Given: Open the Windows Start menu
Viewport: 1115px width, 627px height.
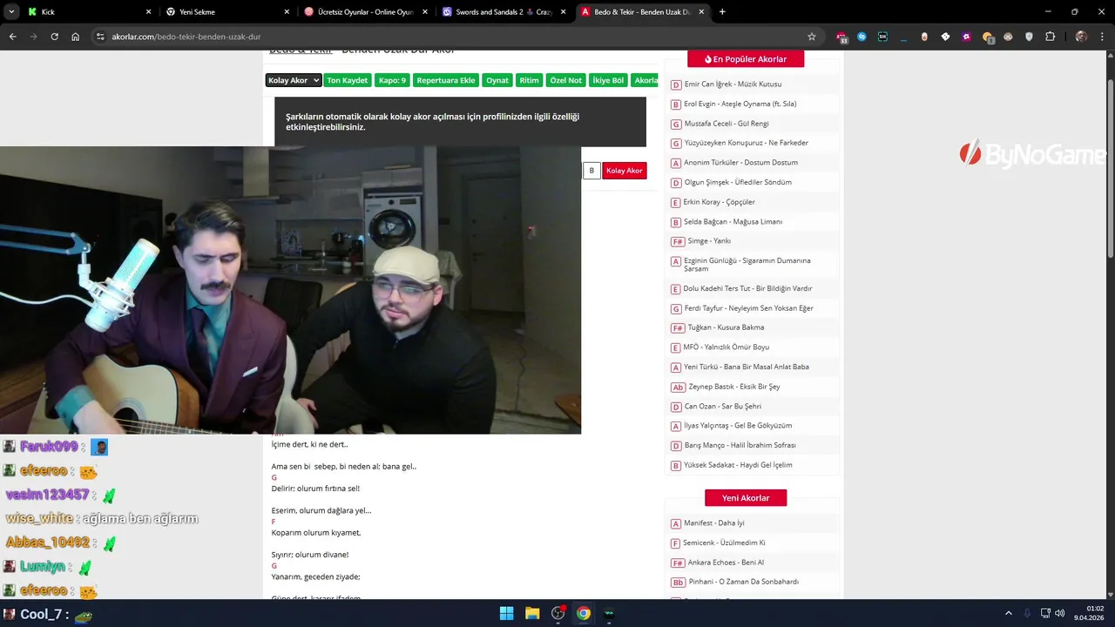Looking at the screenshot, I should pos(506,613).
